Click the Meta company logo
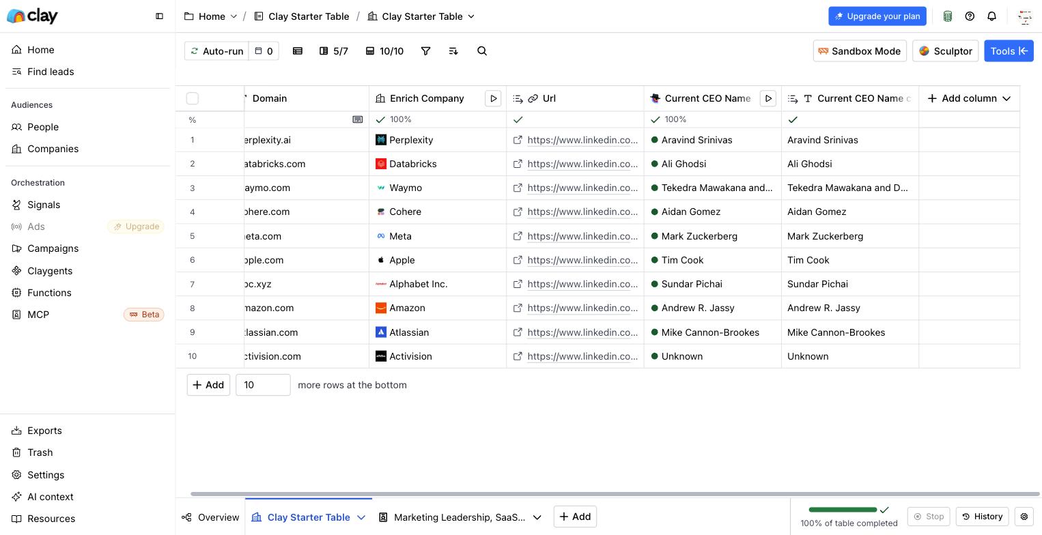The width and height of the screenshot is (1042, 535). pyautogui.click(x=381, y=236)
